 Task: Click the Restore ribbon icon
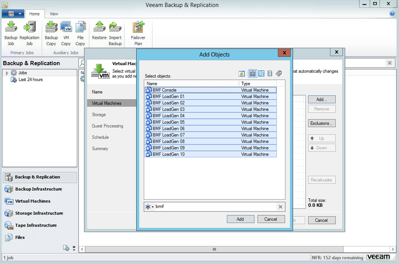(x=99, y=26)
